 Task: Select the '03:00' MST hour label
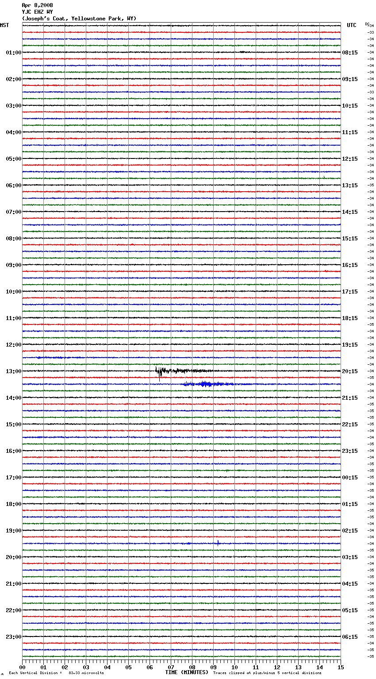click(x=14, y=106)
